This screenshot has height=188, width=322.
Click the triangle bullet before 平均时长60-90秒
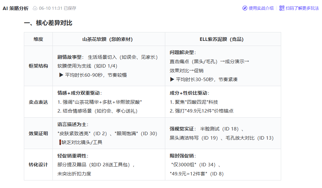click(61, 75)
